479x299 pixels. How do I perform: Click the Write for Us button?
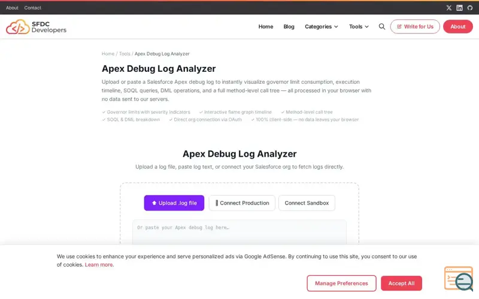click(415, 26)
